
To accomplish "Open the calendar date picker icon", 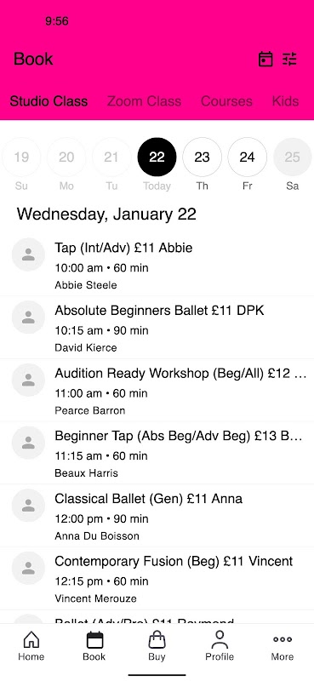I will (x=265, y=59).
